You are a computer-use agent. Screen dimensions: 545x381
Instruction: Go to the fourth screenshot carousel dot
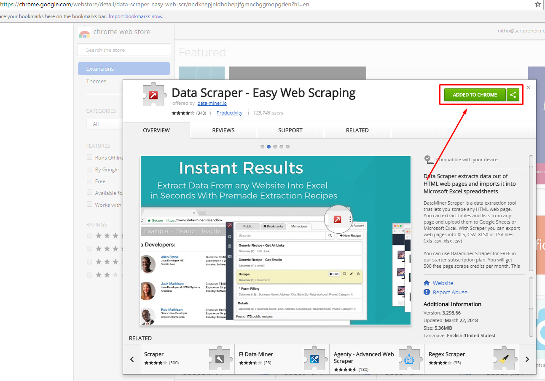click(282, 147)
